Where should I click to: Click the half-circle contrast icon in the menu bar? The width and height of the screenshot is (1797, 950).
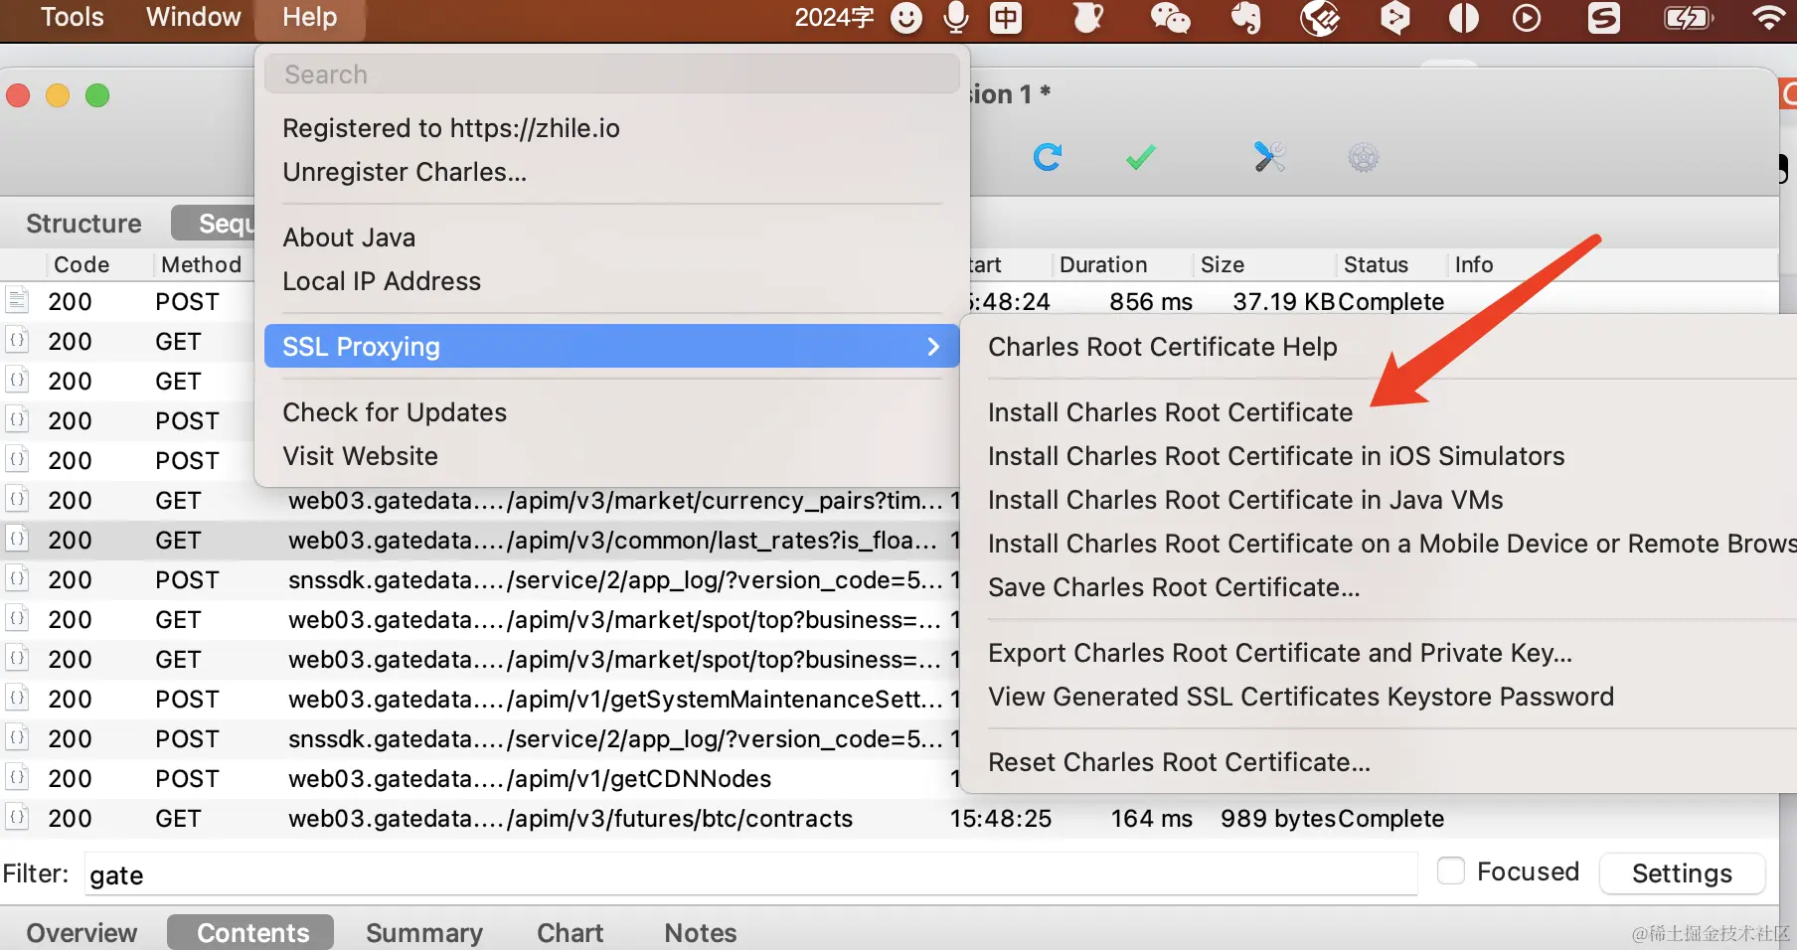tap(1463, 17)
